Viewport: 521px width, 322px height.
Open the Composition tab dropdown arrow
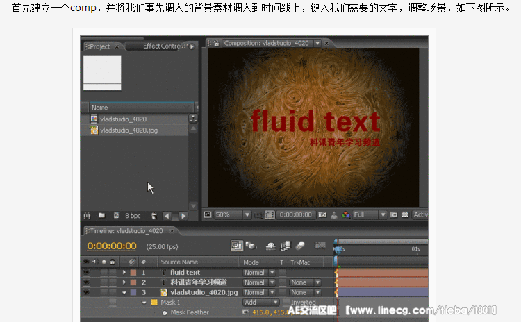point(317,43)
